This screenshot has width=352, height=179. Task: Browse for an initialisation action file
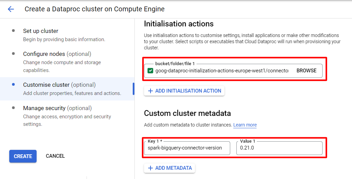click(x=307, y=71)
